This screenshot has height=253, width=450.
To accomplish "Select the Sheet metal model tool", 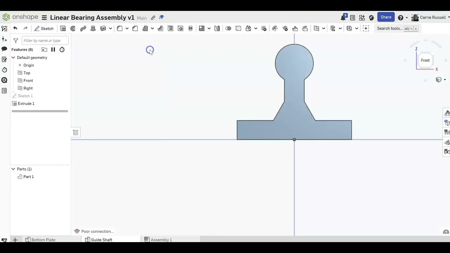I will (x=349, y=28).
